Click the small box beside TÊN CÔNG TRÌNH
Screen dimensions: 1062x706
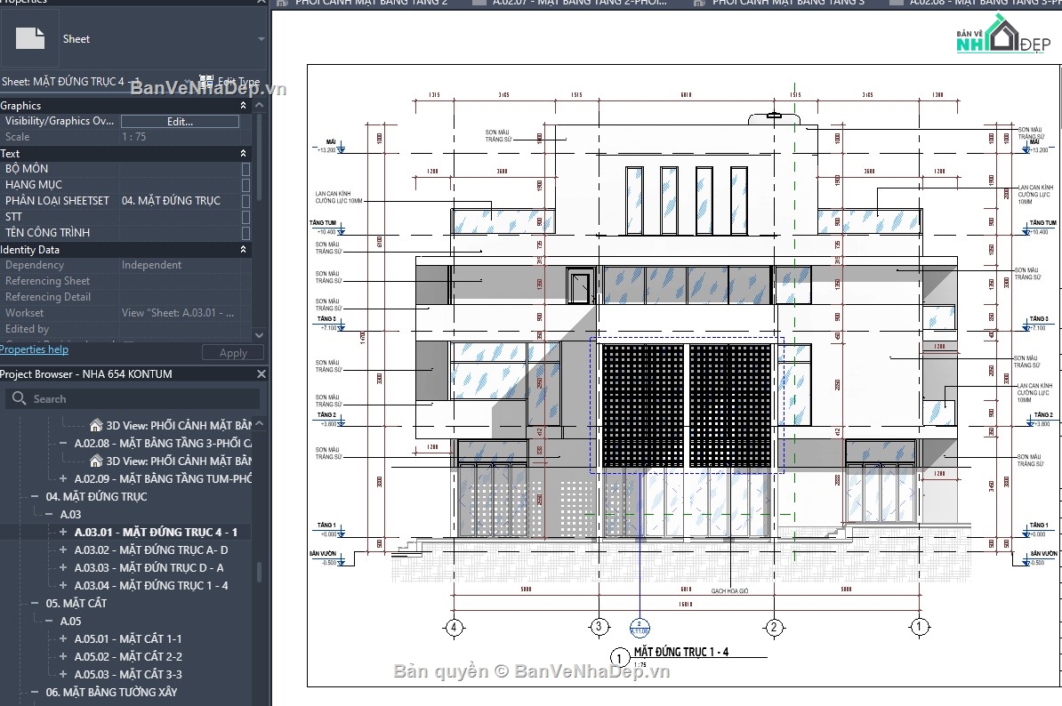click(245, 233)
